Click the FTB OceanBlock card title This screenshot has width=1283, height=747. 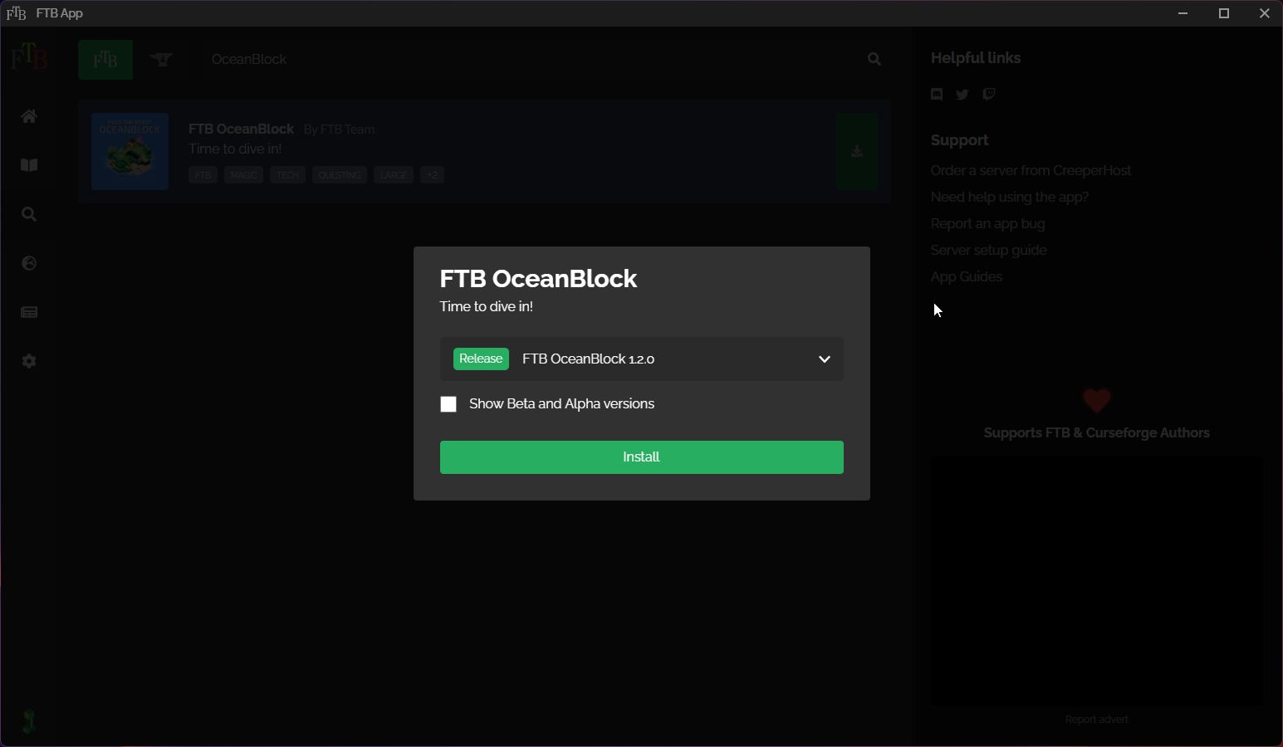point(242,129)
